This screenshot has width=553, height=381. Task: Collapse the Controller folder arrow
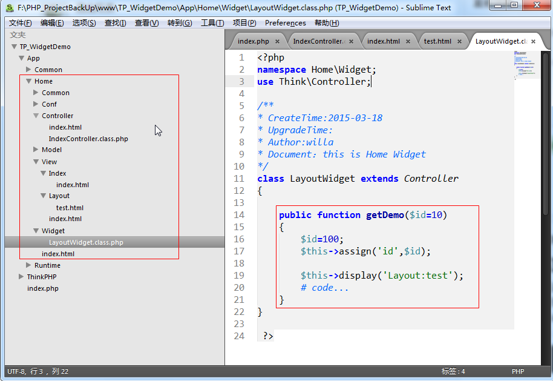(x=36, y=116)
